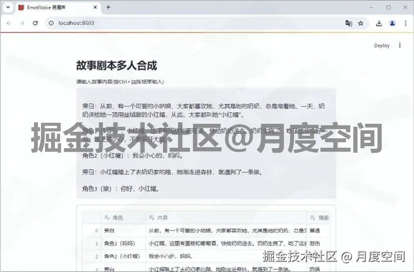
Task: Select emotion cell 悲伤
Action: pyautogui.click(x=318, y=243)
